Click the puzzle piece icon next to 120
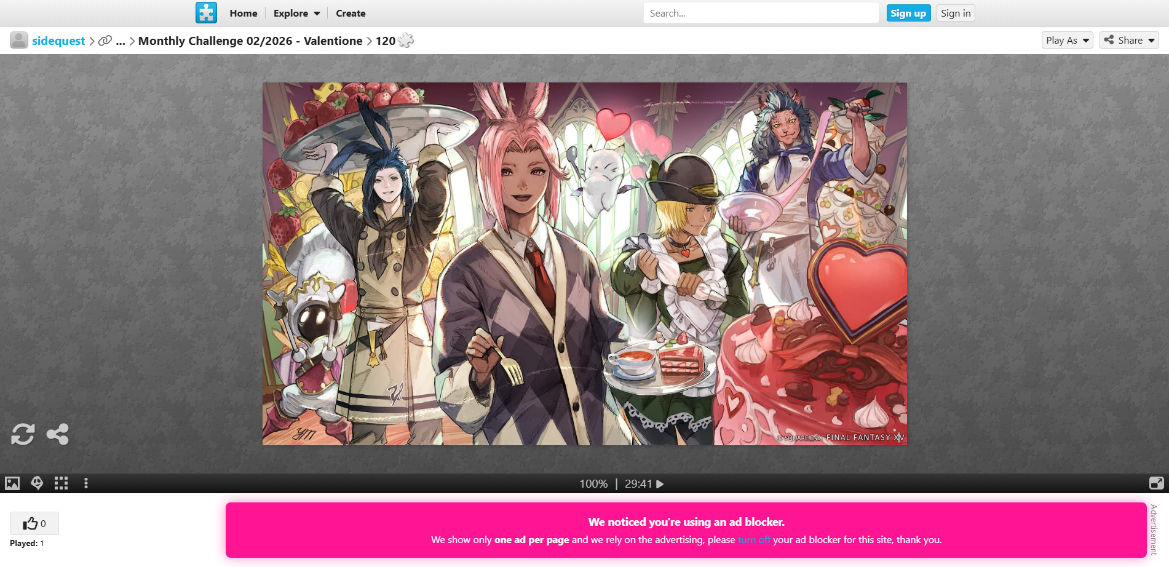This screenshot has width=1169, height=567. coord(406,41)
